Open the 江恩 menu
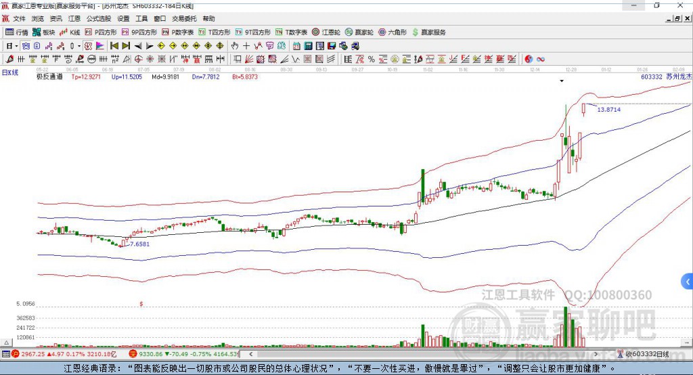This screenshot has width=693, height=375. (74, 18)
